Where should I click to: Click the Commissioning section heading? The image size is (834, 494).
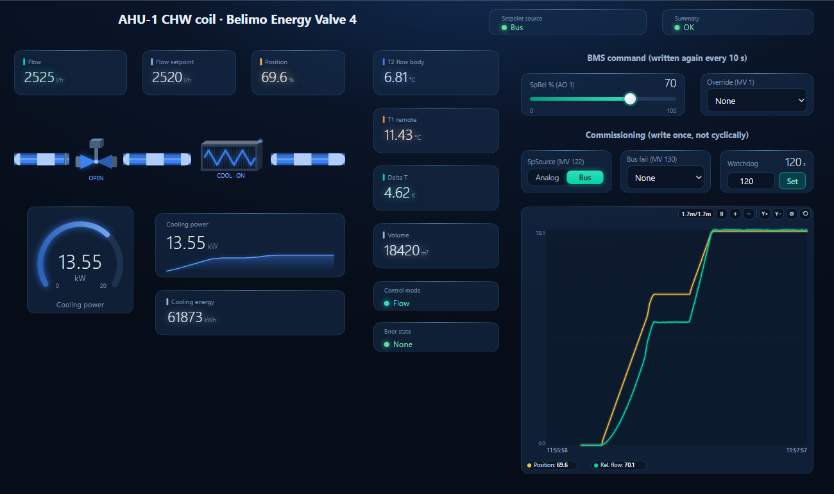(667, 135)
